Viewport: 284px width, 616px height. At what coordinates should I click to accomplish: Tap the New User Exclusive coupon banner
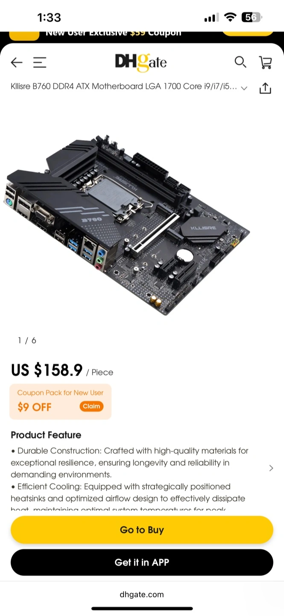(114, 33)
